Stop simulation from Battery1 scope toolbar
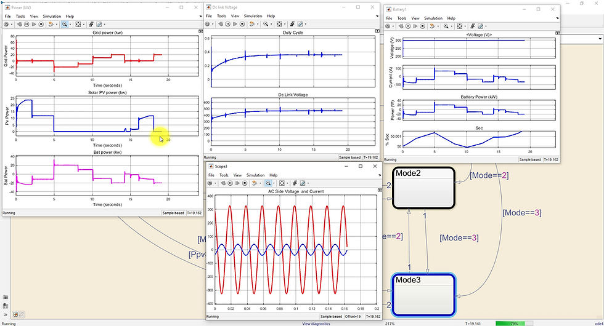The width and height of the screenshot is (604, 326). point(423,26)
